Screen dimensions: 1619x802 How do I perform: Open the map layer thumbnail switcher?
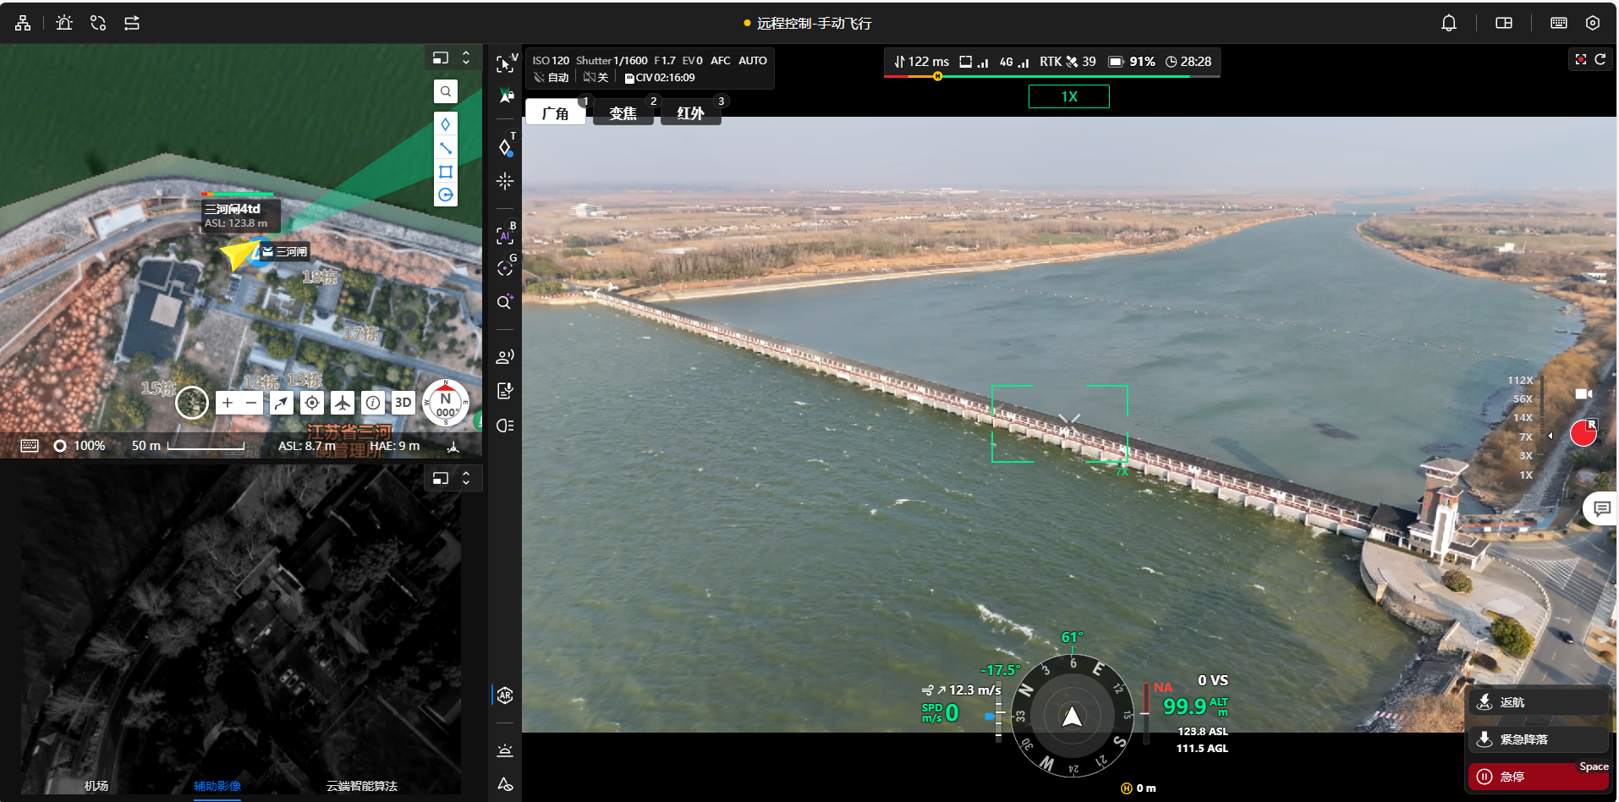[x=192, y=403]
